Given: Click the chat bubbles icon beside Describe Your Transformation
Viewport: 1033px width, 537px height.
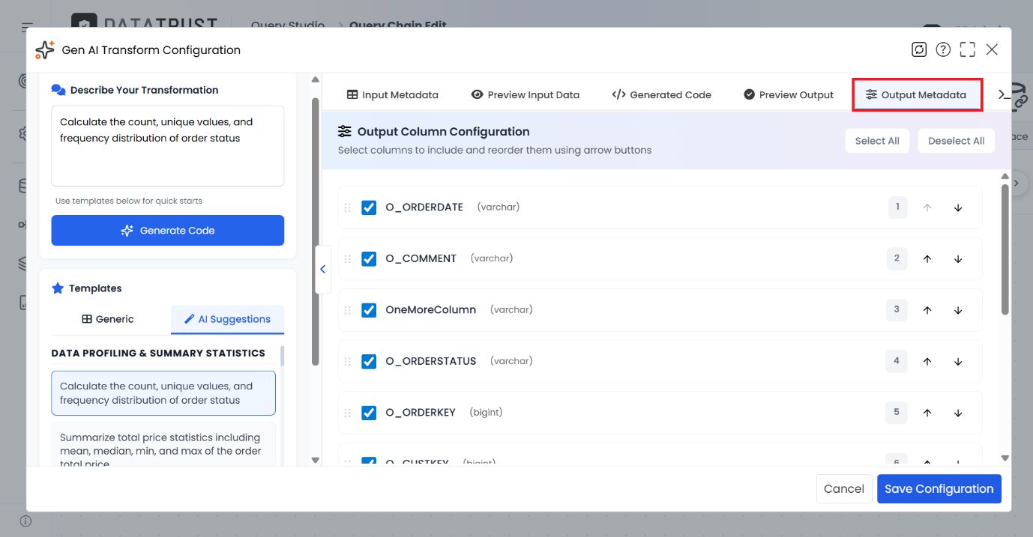Looking at the screenshot, I should [x=58, y=90].
